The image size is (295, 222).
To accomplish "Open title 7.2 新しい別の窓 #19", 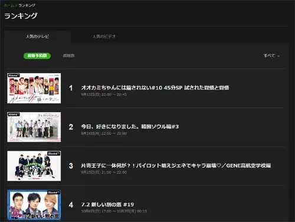I will click(107, 204).
